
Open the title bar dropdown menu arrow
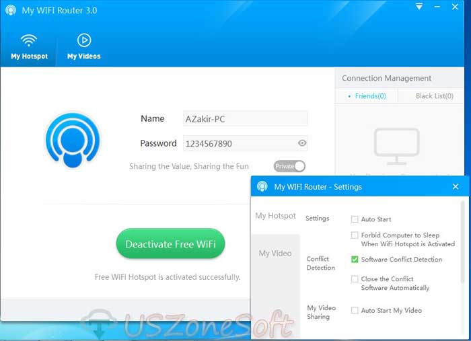tap(419, 6)
